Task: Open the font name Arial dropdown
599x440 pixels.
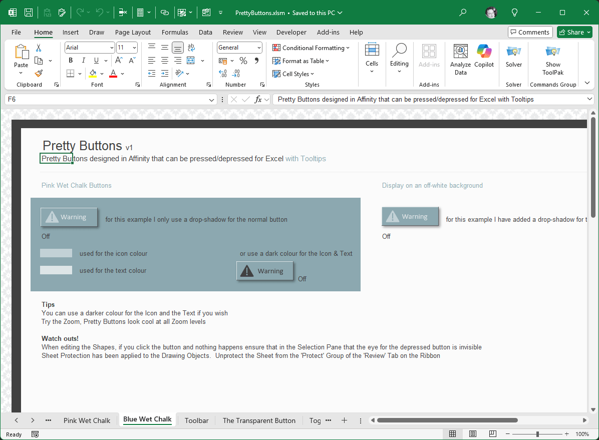Action: tap(112, 48)
